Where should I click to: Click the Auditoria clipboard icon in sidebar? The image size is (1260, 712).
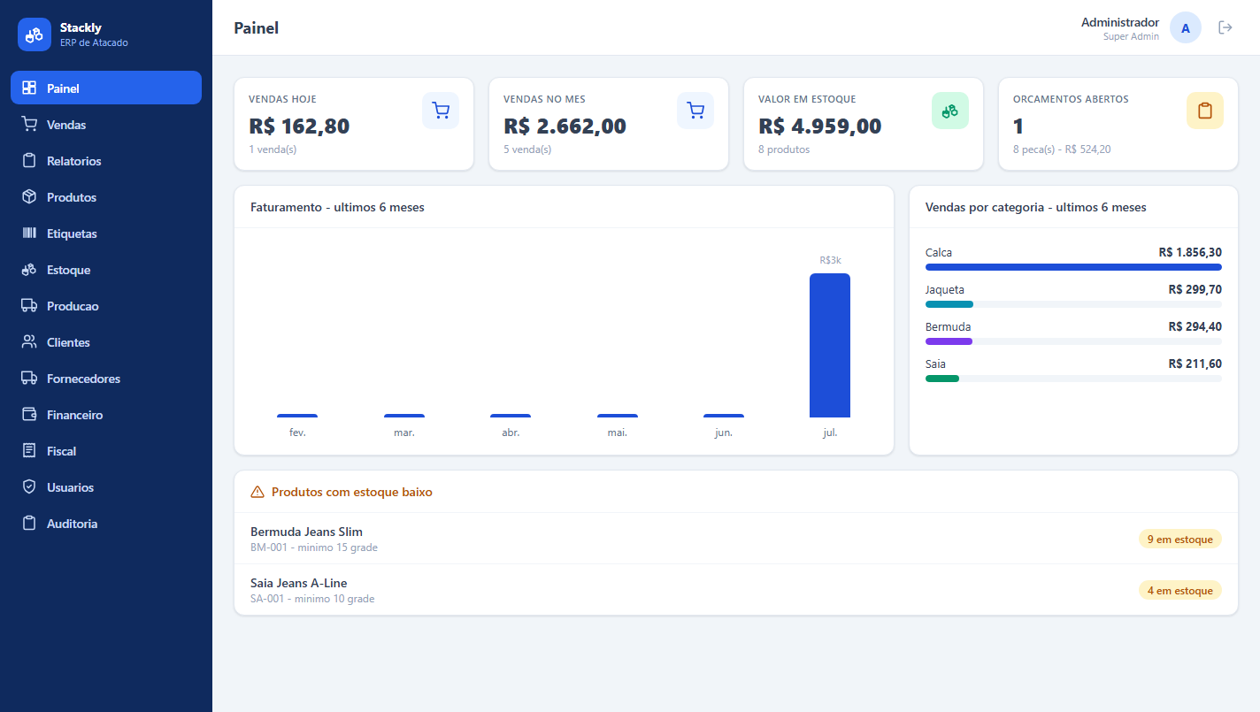click(x=29, y=523)
